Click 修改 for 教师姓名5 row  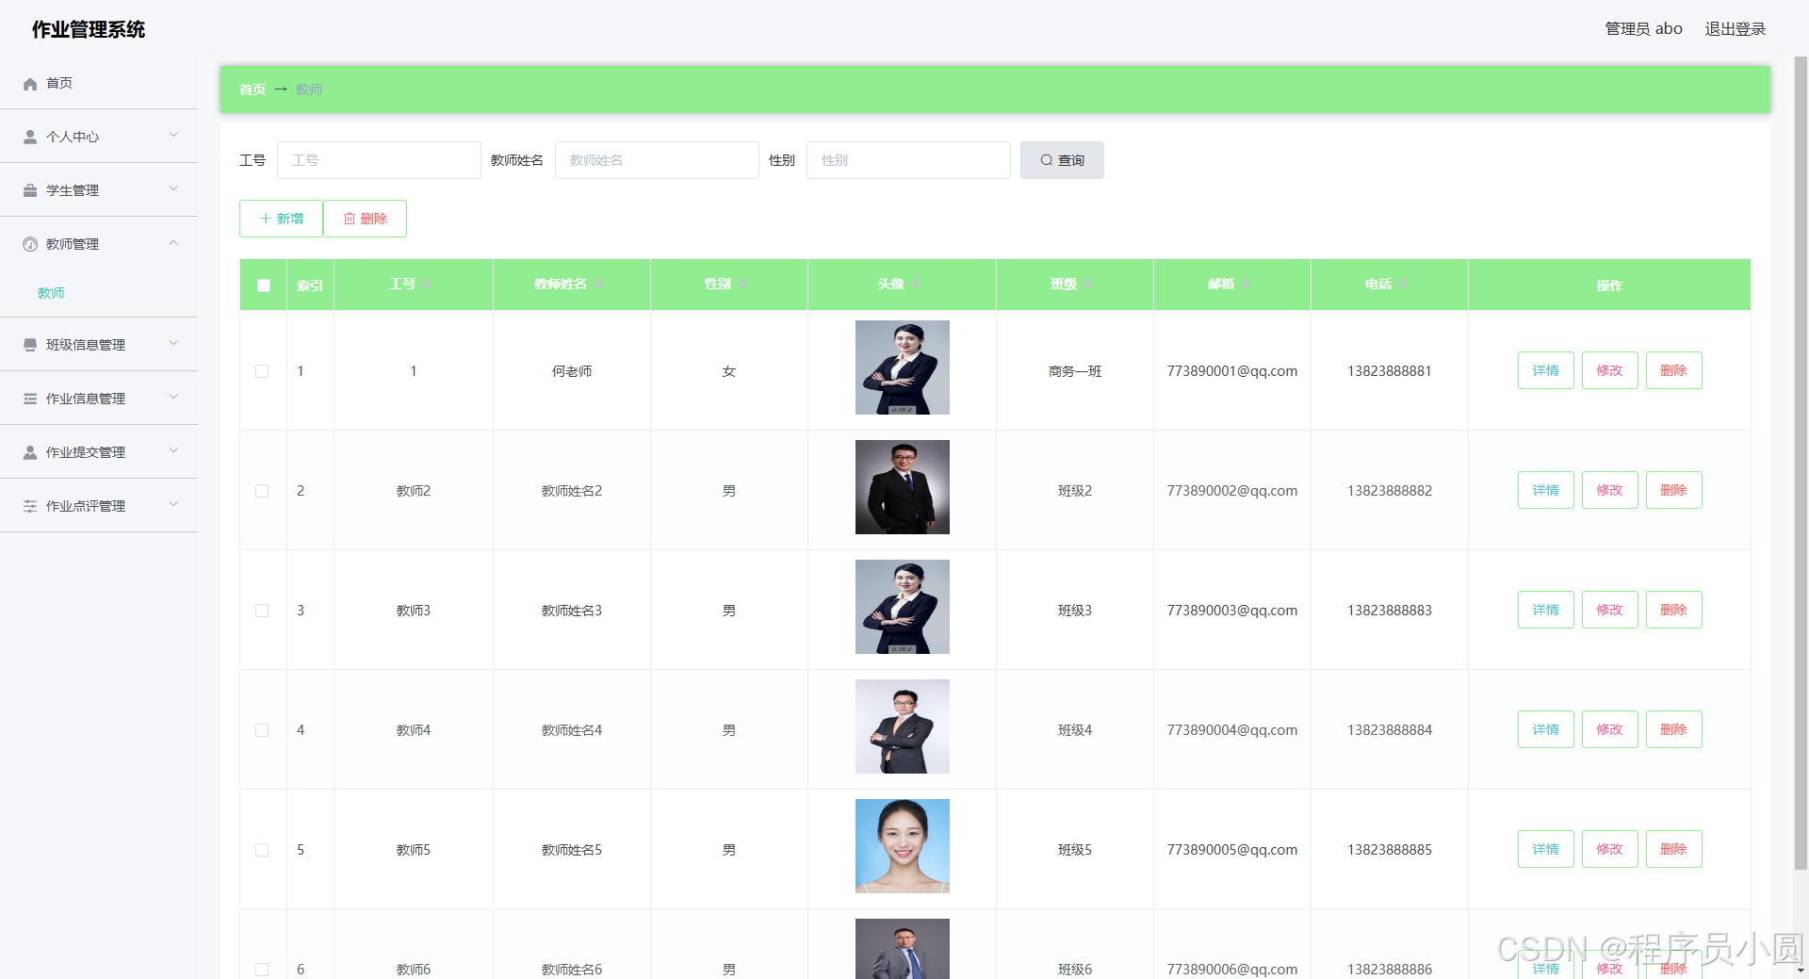pos(1609,849)
